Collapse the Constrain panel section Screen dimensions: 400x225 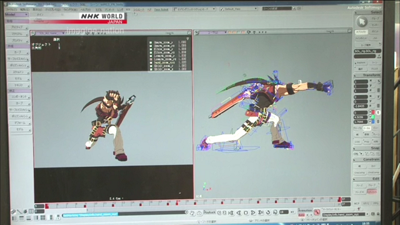point(355,159)
